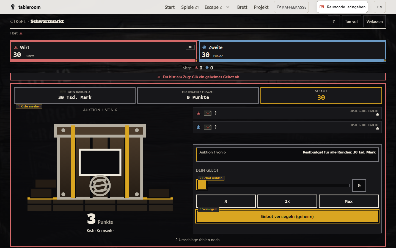Expand the Escape menu chevron

pyautogui.click(x=228, y=7)
